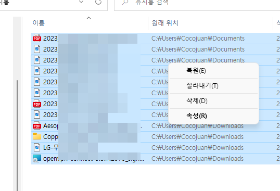This screenshot has height=191, width=280.
Task: Select the openvpn installer icon
Action: pos(37,159)
